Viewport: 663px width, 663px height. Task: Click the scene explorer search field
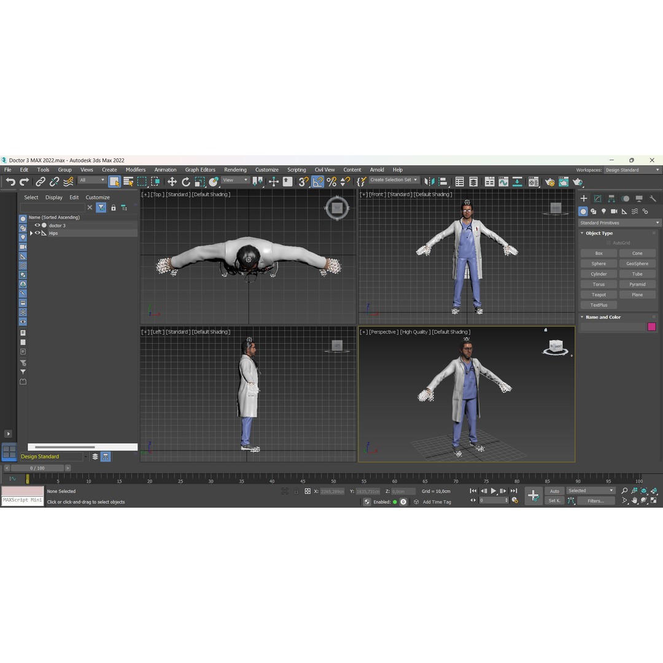pos(52,207)
